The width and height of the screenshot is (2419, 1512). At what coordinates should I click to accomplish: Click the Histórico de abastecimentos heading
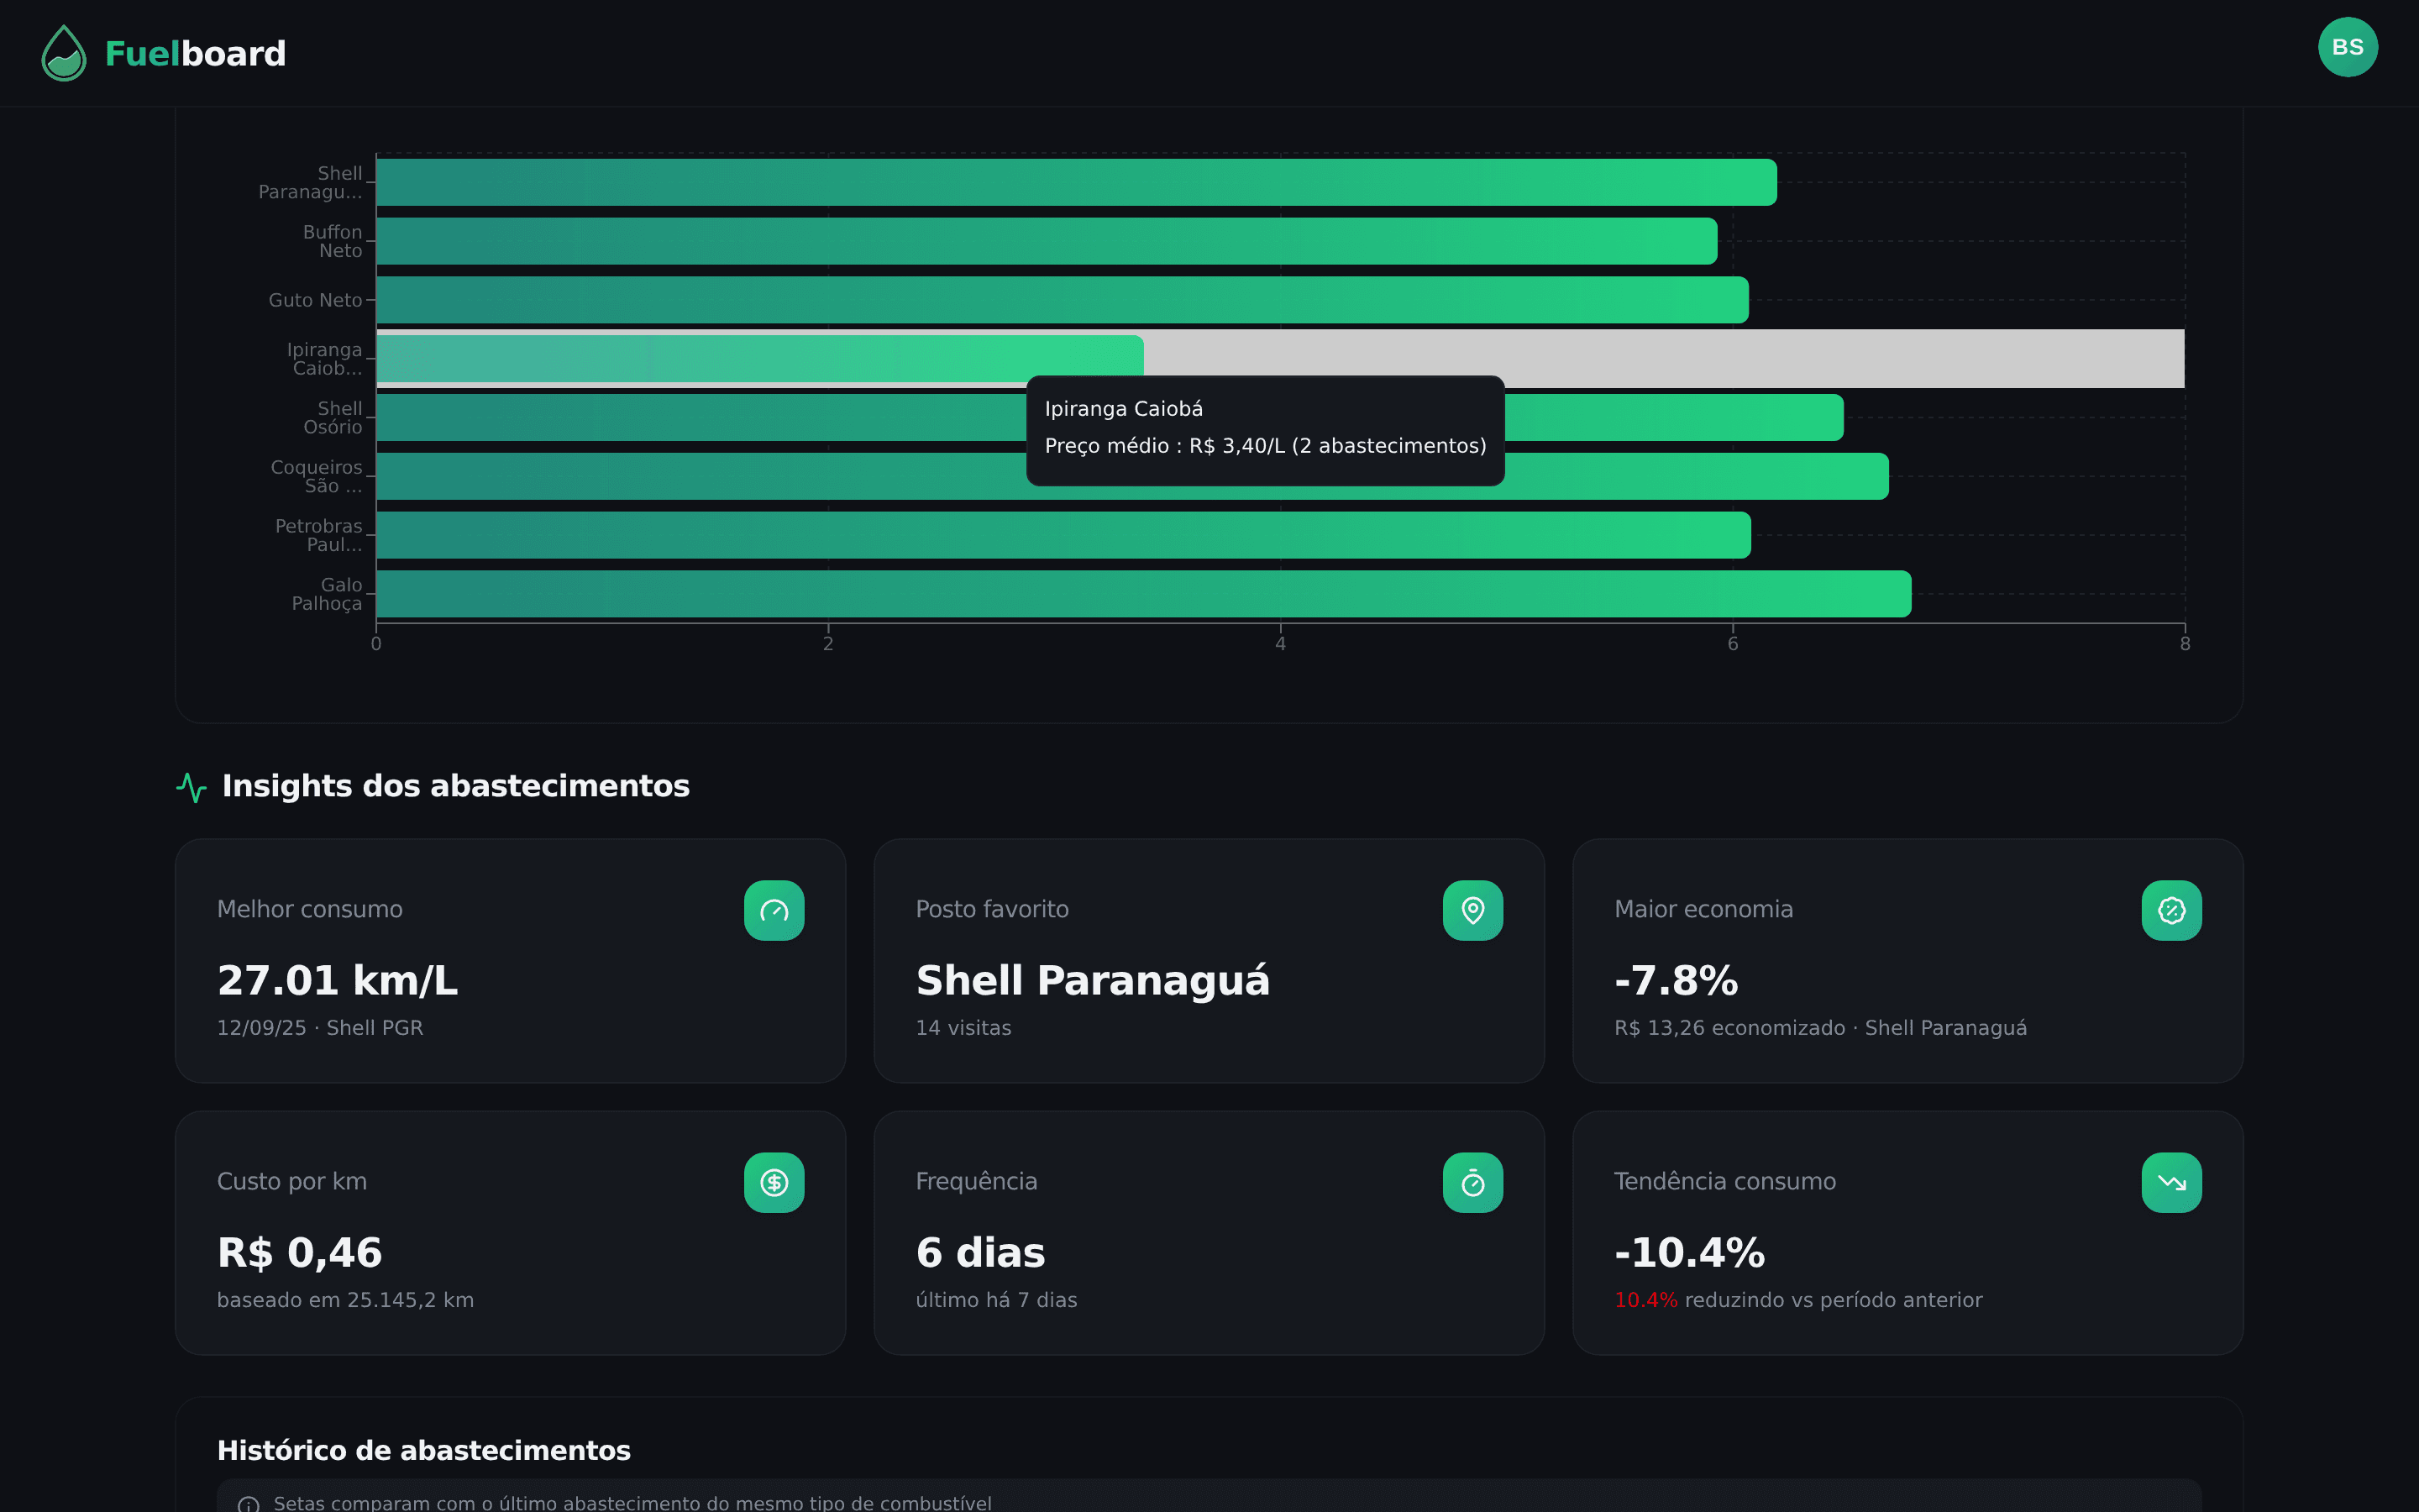[x=424, y=1449]
